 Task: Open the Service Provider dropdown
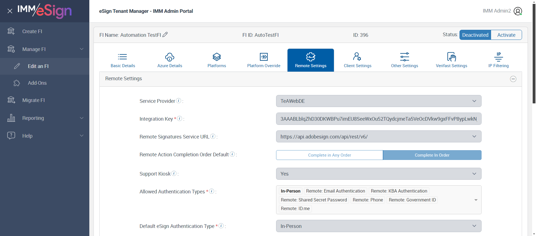[x=379, y=101]
